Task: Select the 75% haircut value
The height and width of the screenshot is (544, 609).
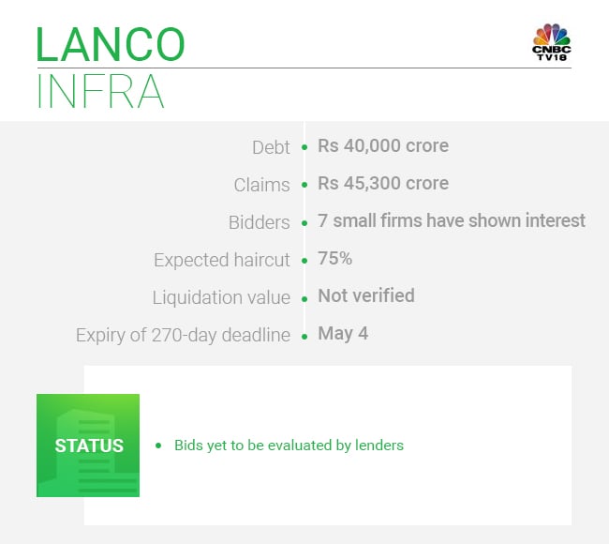Action: point(334,259)
